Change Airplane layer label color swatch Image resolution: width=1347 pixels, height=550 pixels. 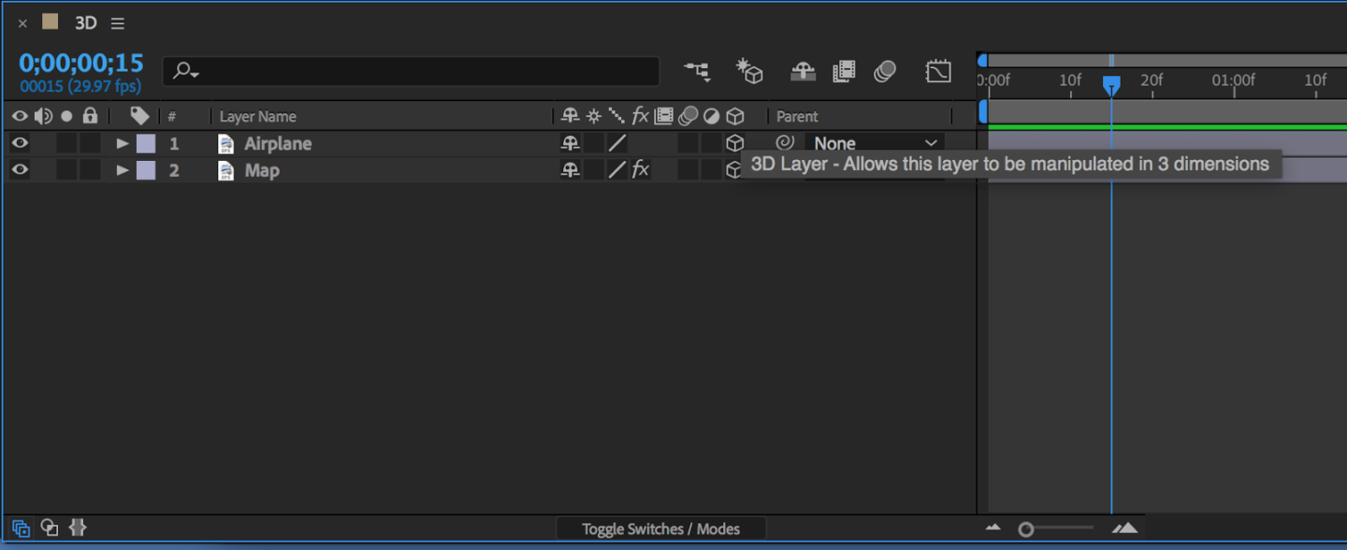[x=146, y=143]
